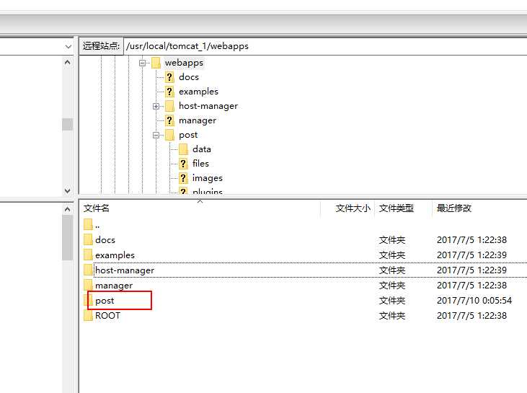Select host-manager in remote tree
The image size is (527, 393).
(x=208, y=106)
